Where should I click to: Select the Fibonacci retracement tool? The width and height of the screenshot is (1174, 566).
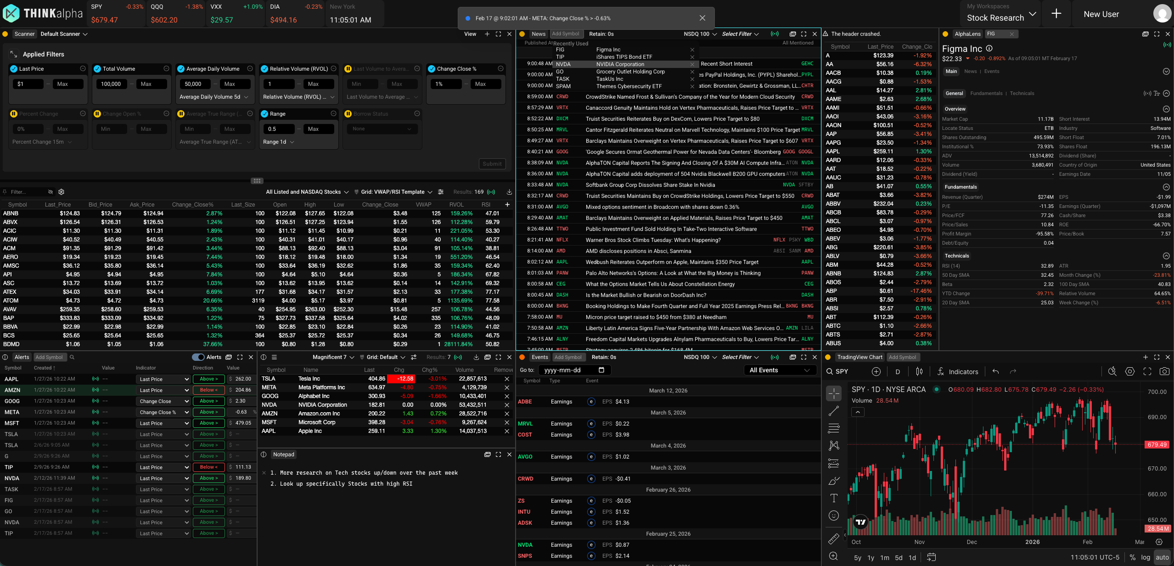(x=833, y=428)
